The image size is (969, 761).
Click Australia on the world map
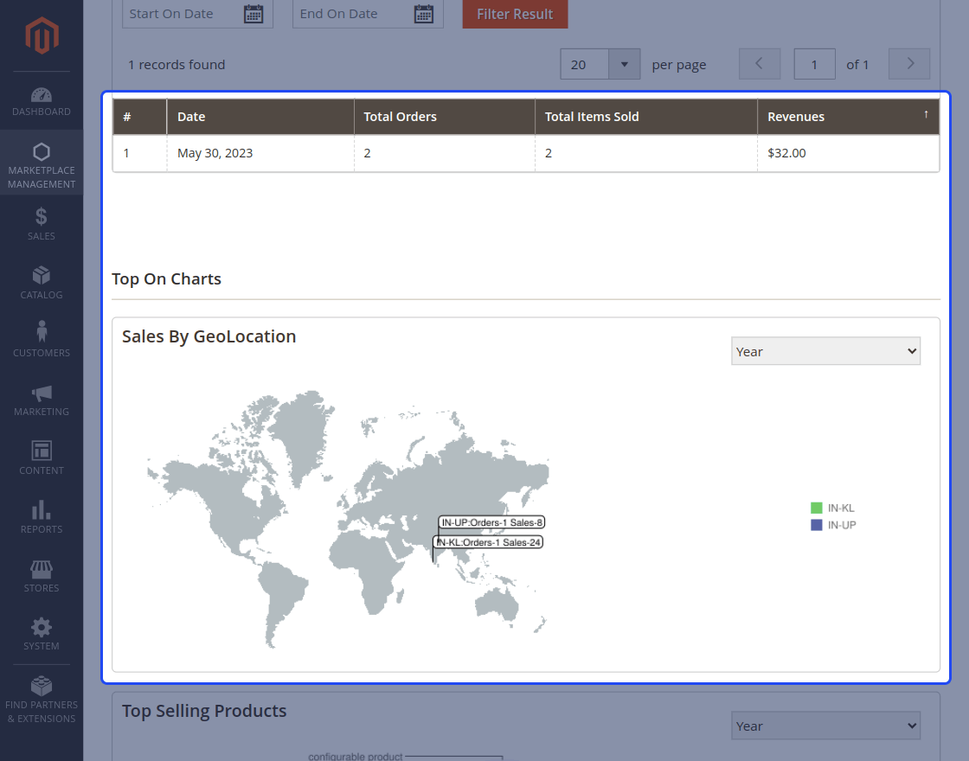(x=497, y=604)
